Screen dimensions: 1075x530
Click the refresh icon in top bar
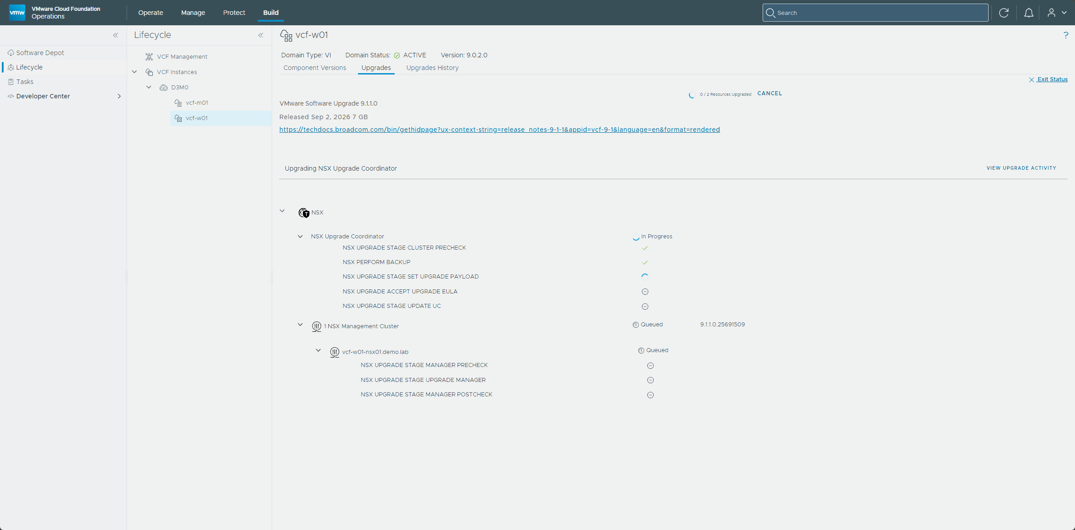[1004, 13]
